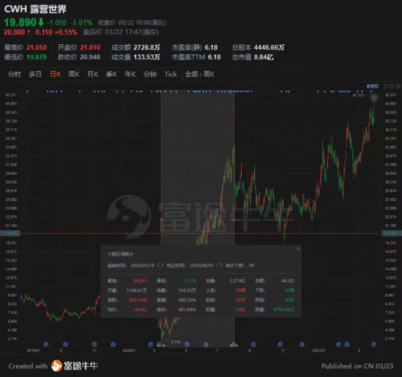
Task: Select the 周K weekly candlestick tab
Action: pyautogui.click(x=74, y=74)
